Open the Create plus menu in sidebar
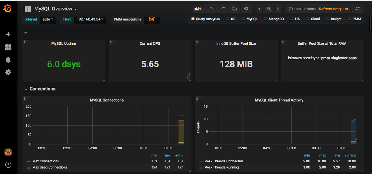Image resolution: width=372 pixels, height=174 pixels. 8,34
